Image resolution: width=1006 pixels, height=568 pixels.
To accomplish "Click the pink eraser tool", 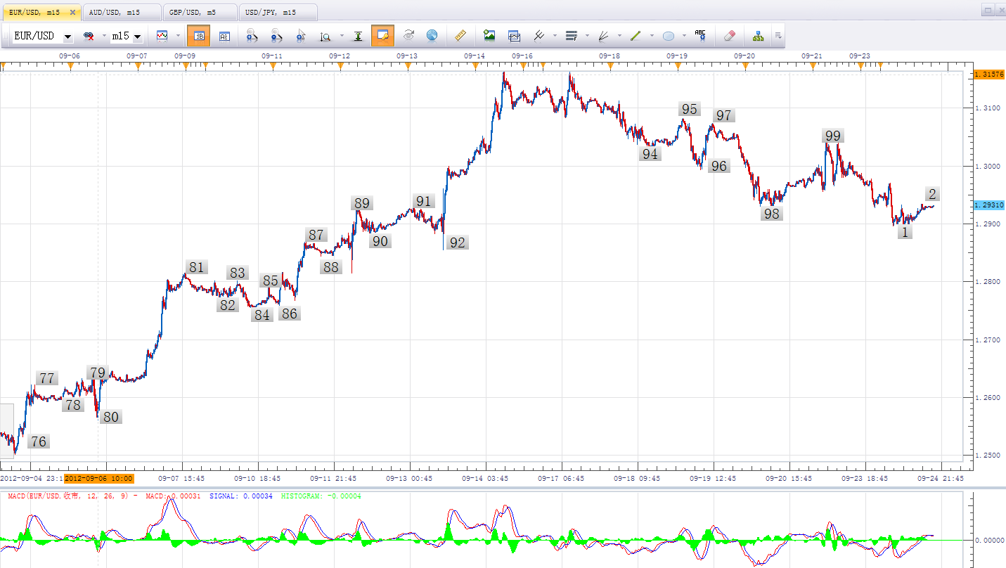I will click(x=730, y=36).
